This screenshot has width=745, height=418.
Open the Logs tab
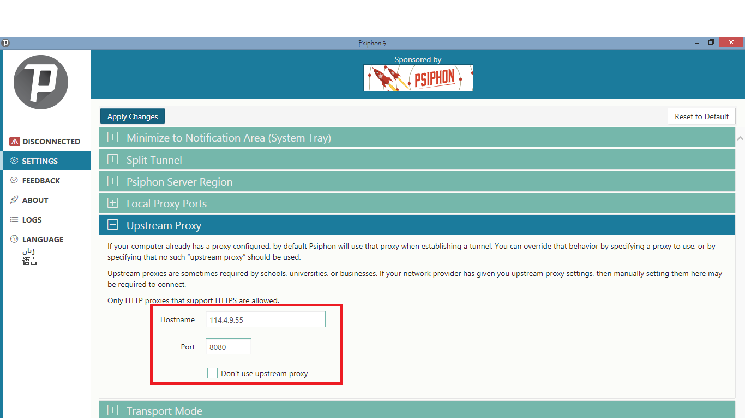[x=47, y=220]
